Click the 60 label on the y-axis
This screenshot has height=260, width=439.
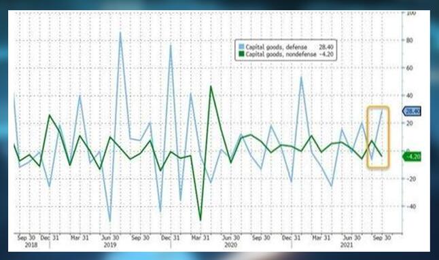tap(409, 68)
